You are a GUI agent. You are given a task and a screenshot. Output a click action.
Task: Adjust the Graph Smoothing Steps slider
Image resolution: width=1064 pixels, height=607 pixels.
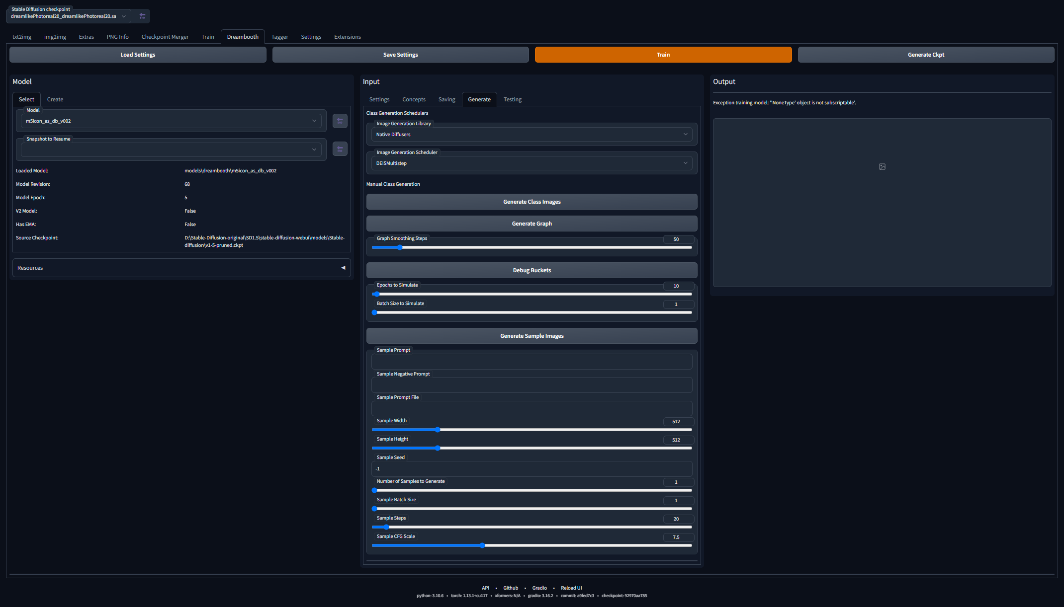(532, 247)
